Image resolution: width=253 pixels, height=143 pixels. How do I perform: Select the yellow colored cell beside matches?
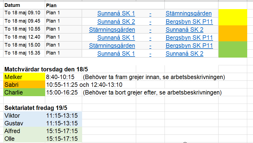[233, 17]
